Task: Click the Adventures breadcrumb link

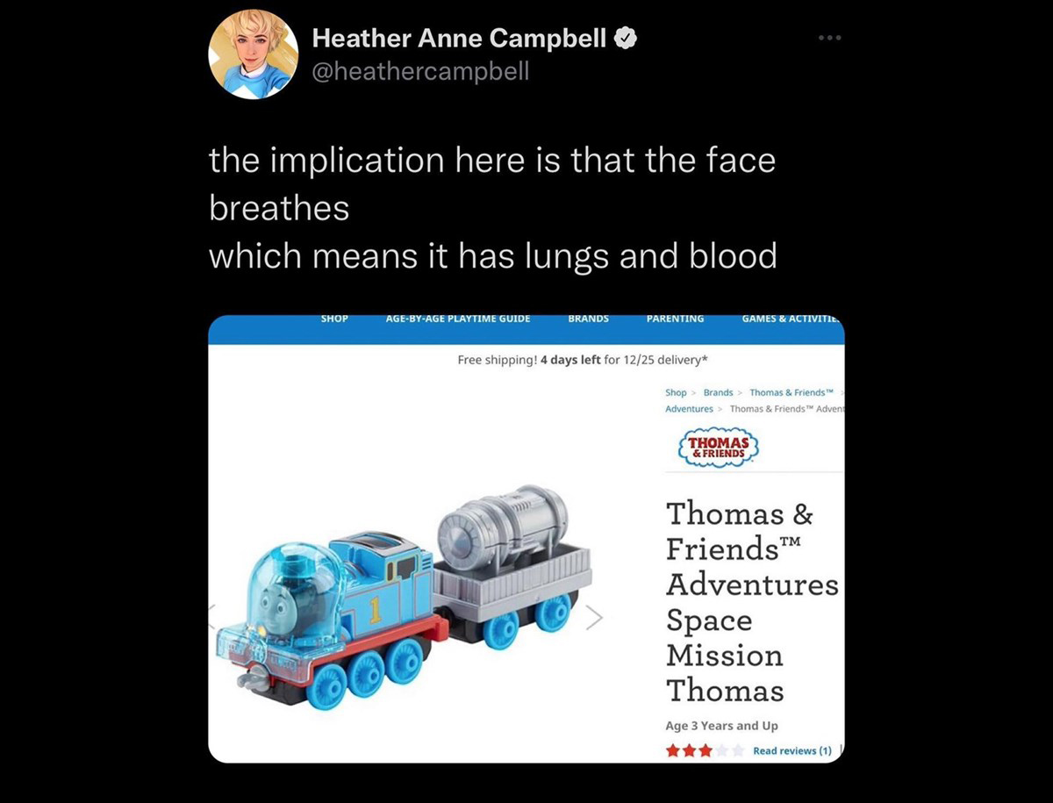Action: click(x=689, y=409)
